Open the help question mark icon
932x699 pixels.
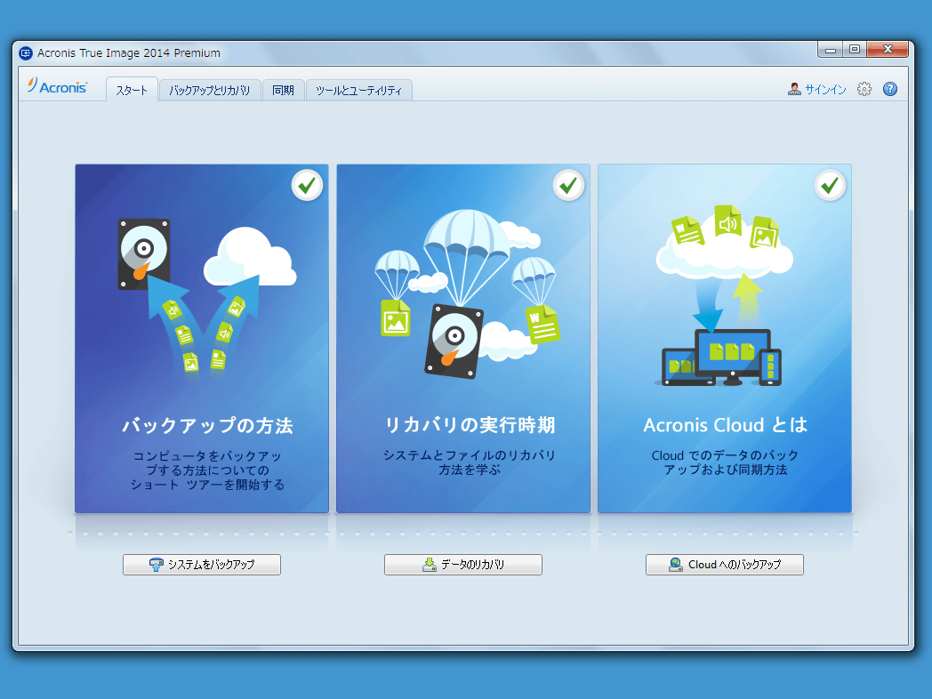pos(890,89)
